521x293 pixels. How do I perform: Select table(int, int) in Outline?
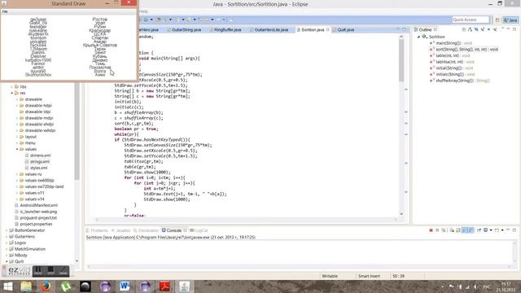tap(450, 55)
